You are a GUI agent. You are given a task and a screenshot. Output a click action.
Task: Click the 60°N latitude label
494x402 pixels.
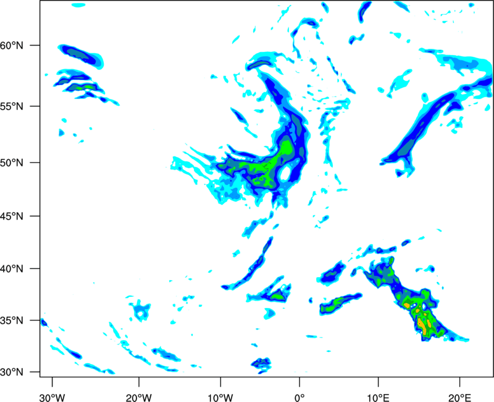click(x=12, y=45)
